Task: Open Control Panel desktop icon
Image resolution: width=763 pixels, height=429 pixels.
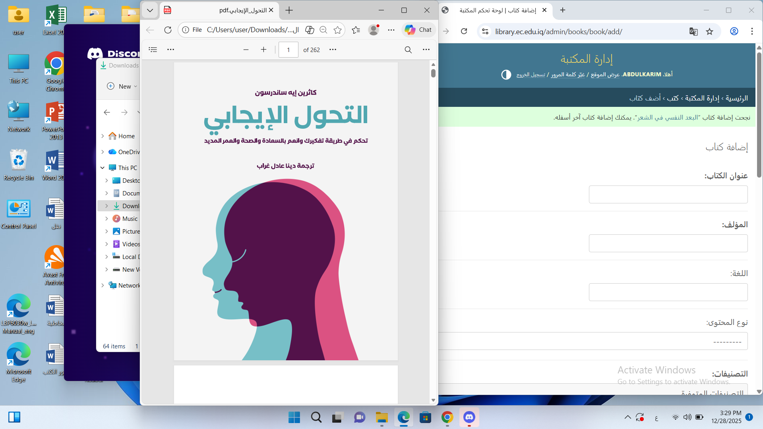Action: pyautogui.click(x=19, y=214)
